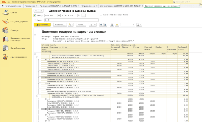Click the search magnifier icon in title bar
This screenshot has height=122, width=202.
tap(174, 2)
